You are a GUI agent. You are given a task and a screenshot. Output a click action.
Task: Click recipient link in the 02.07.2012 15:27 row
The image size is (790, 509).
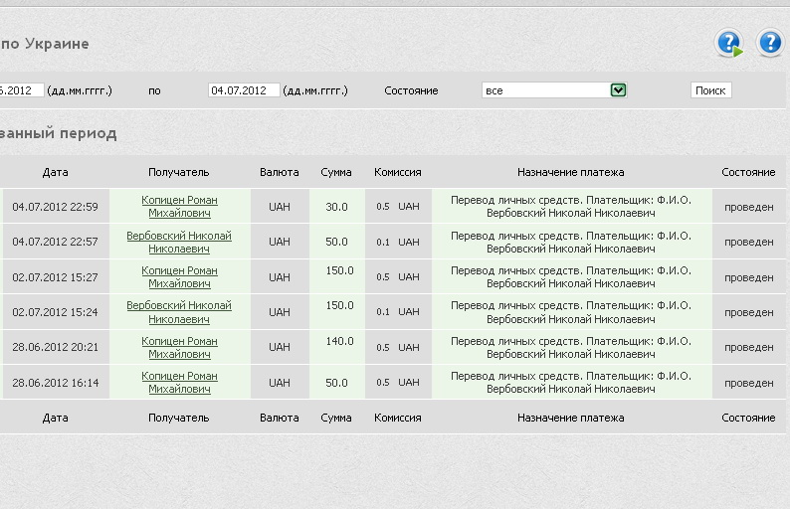179,276
